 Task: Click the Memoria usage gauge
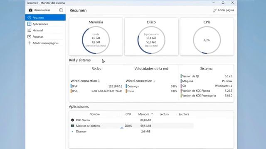coord(96,40)
